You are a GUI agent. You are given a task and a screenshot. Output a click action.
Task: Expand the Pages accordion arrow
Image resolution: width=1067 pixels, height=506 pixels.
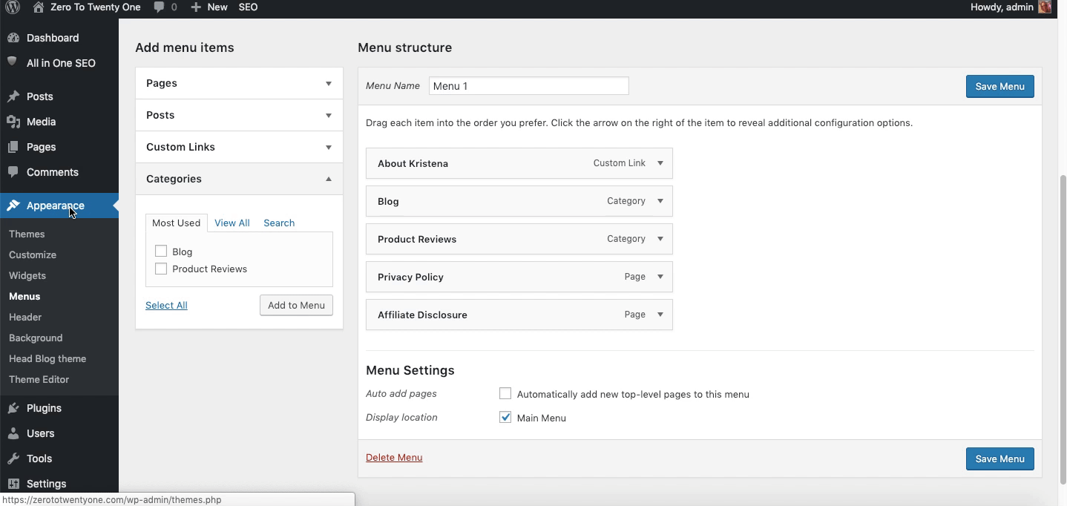pyautogui.click(x=329, y=83)
